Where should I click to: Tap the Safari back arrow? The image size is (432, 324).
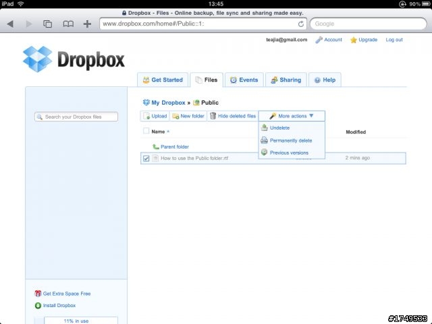[x=10, y=24]
